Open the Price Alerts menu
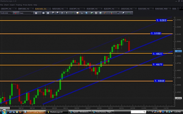This screenshot has width=183, height=114. point(28,5)
